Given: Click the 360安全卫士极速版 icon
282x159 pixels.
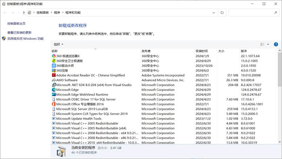Looking at the screenshot, I should [x=54, y=61].
